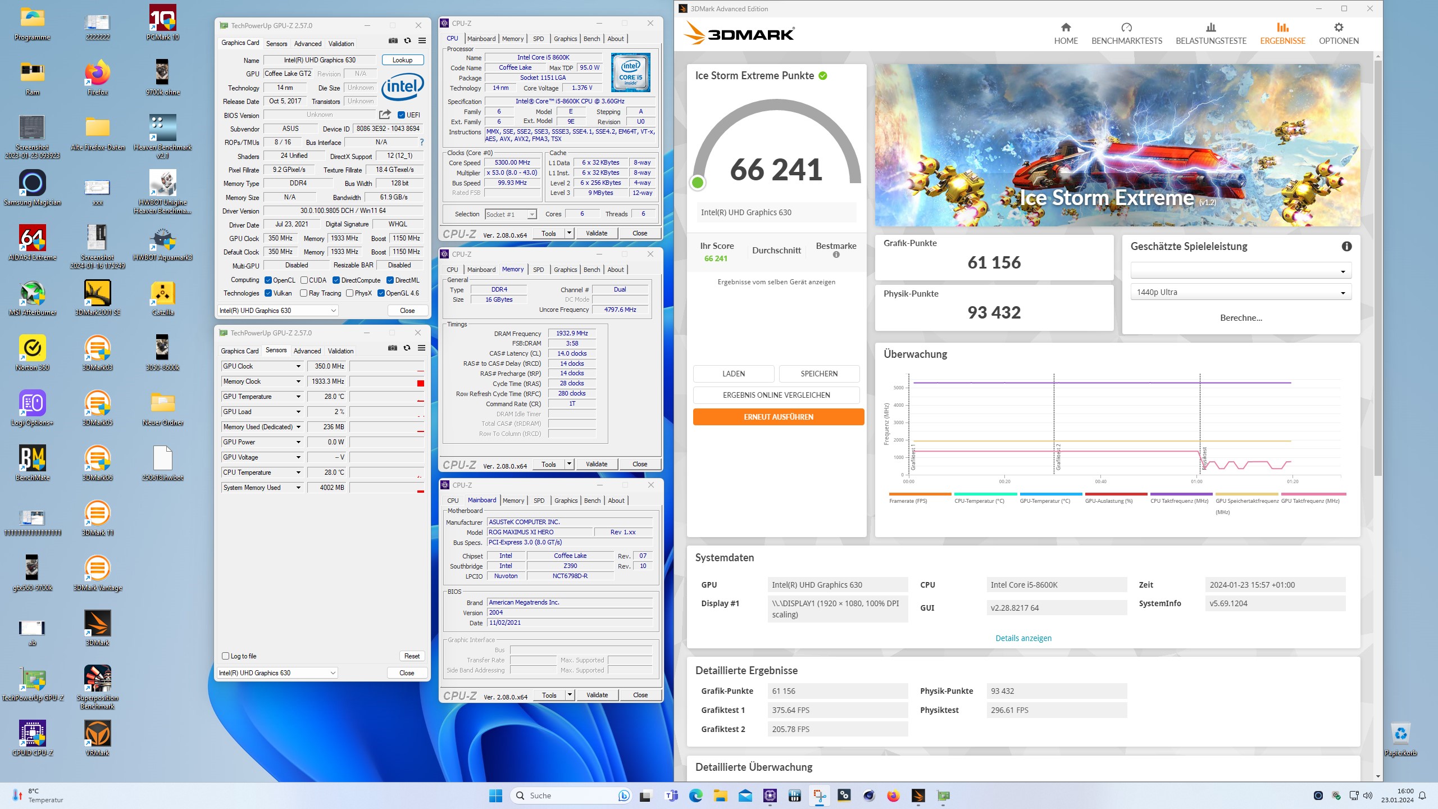Click info icon next to Geschätzte Spieleleistung
Image resolution: width=1438 pixels, height=809 pixels.
point(1346,246)
